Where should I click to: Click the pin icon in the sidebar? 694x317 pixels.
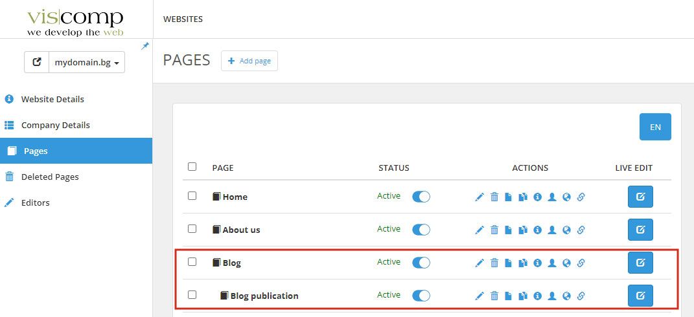[145, 46]
